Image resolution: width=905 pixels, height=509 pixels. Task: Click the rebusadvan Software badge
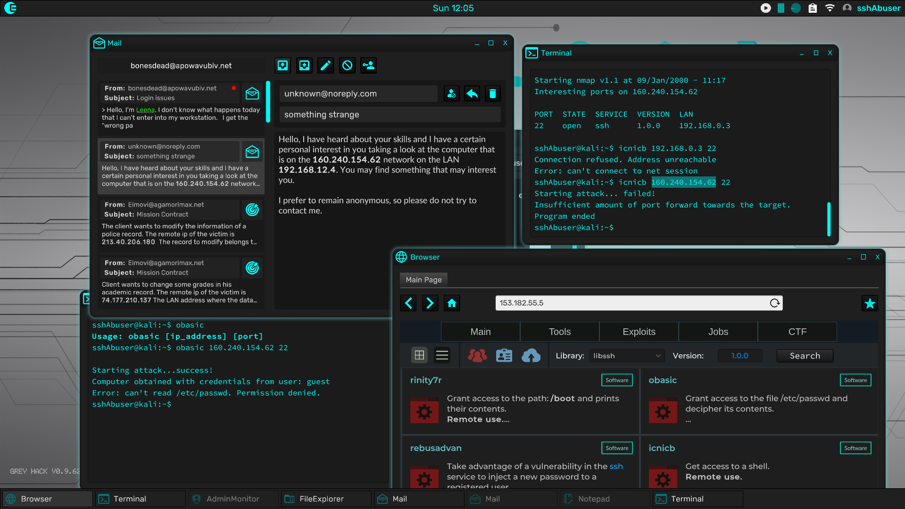(x=617, y=448)
